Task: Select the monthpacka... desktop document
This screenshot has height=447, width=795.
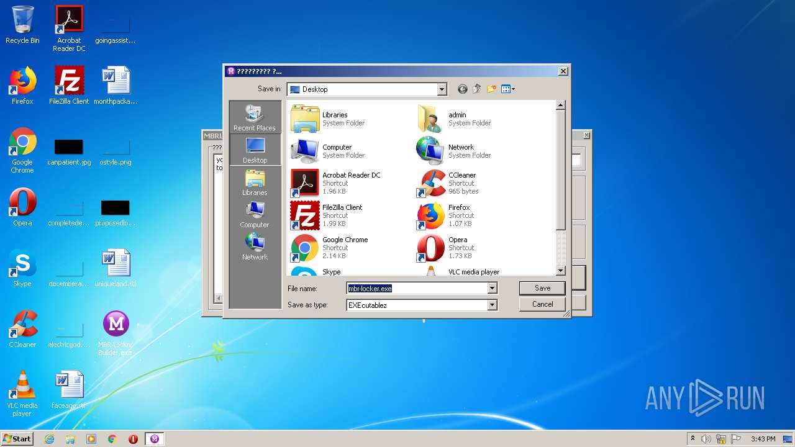Action: click(116, 86)
